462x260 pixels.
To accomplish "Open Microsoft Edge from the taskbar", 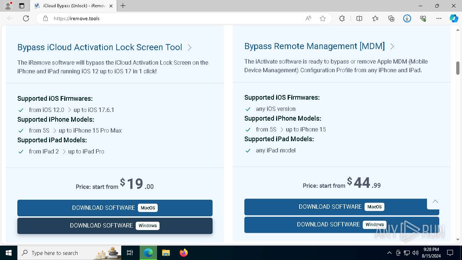I will click(148, 253).
